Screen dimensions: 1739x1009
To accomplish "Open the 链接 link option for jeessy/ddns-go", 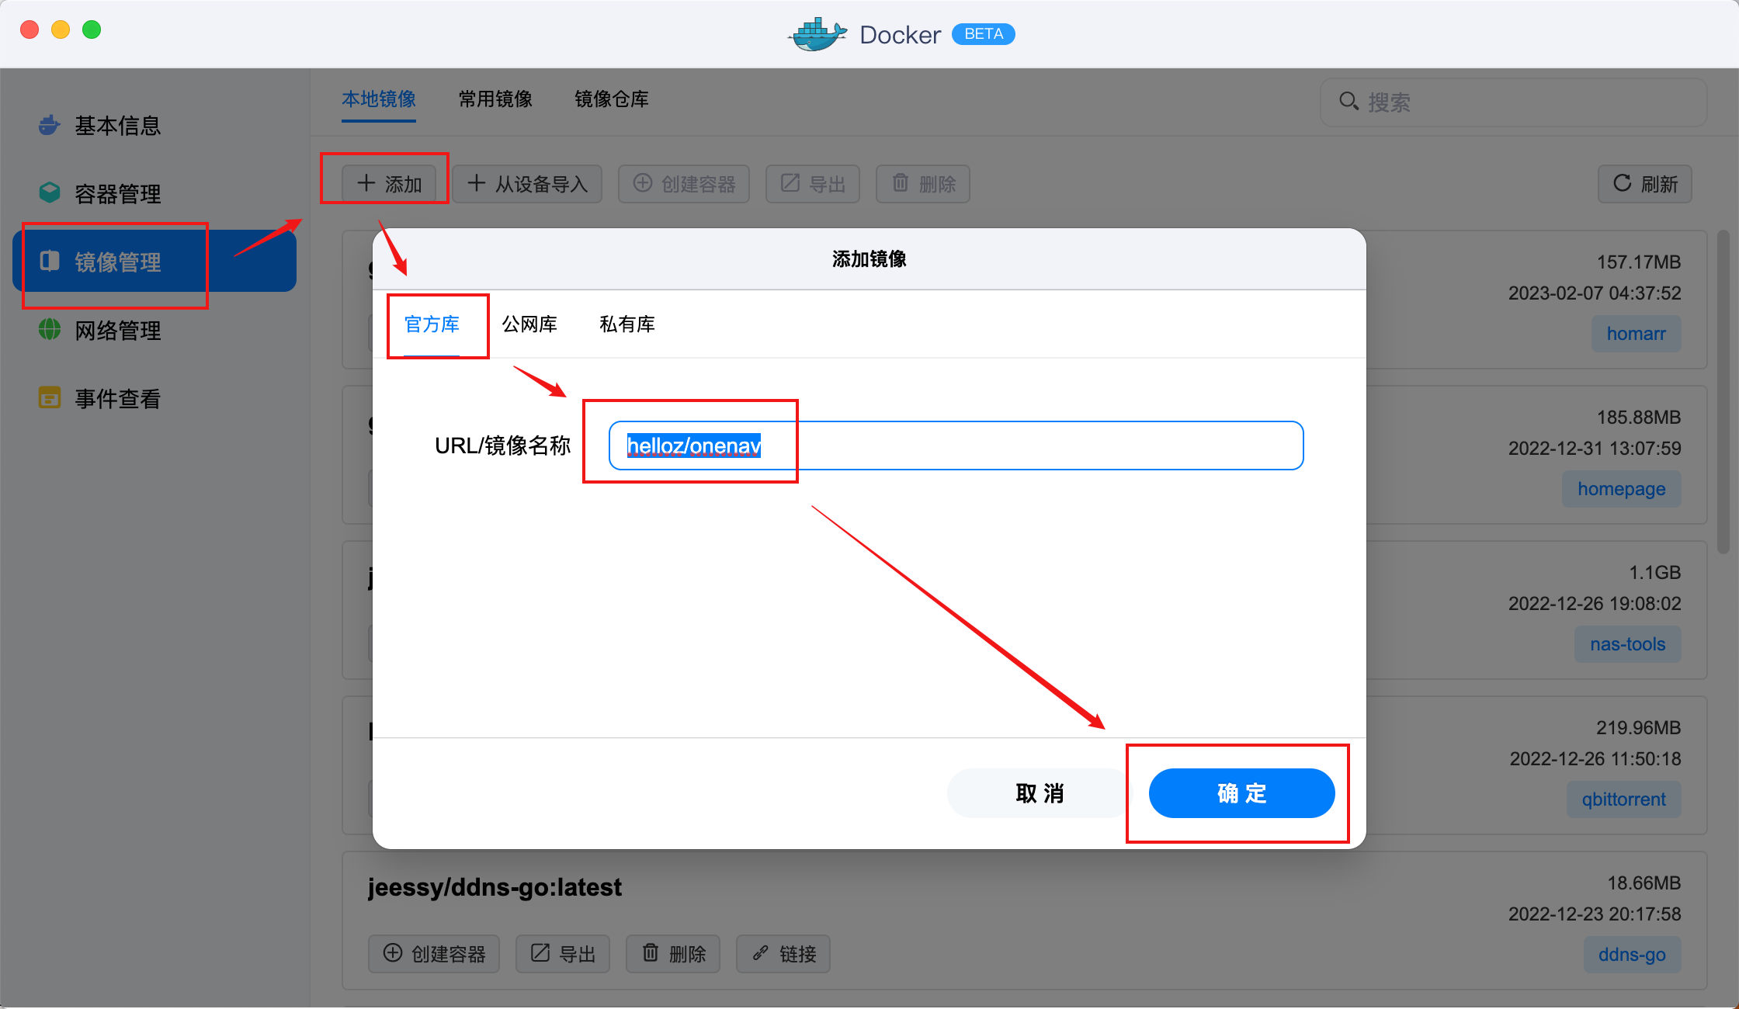I will (x=783, y=953).
